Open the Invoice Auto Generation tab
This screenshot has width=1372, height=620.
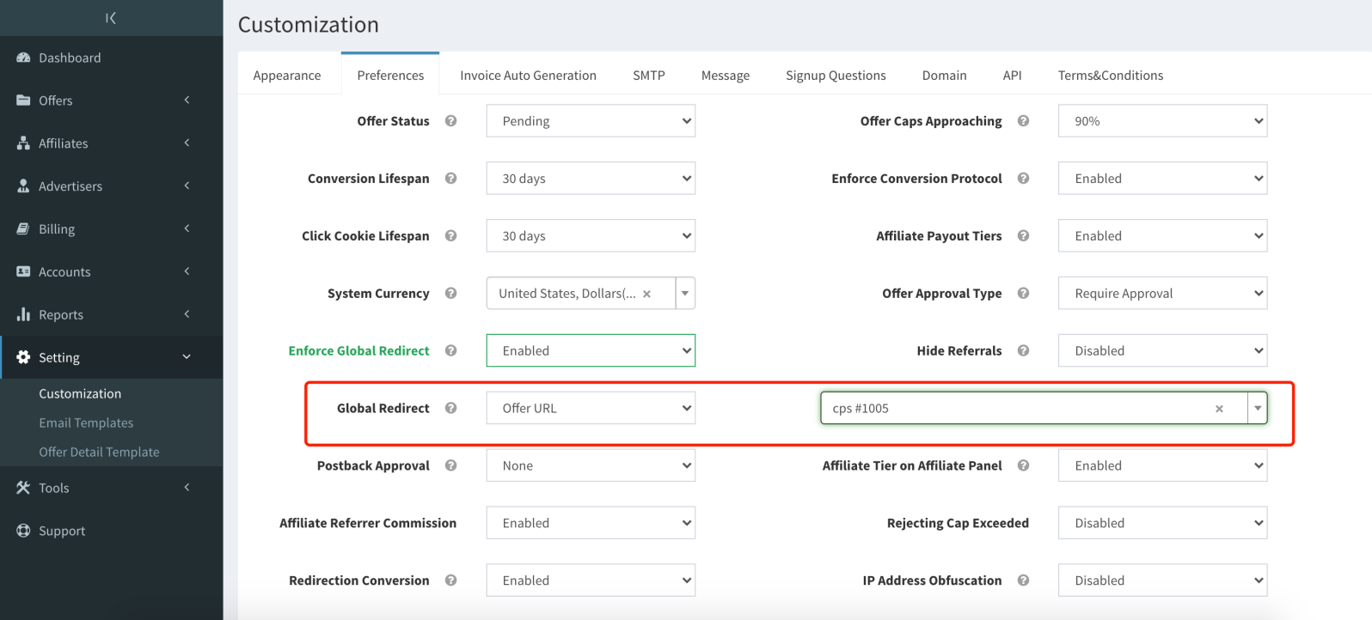pyautogui.click(x=528, y=76)
